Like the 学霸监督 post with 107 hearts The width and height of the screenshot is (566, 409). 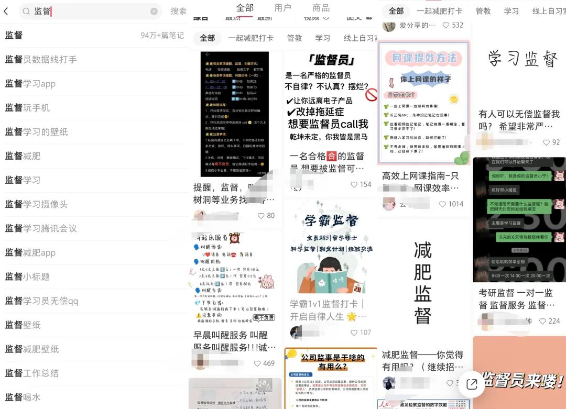pos(354,332)
